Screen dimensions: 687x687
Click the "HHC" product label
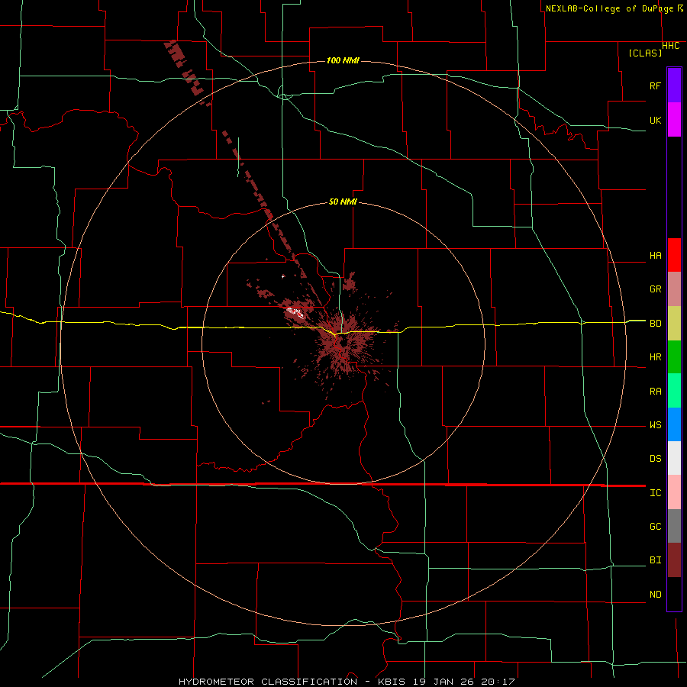[x=670, y=46]
